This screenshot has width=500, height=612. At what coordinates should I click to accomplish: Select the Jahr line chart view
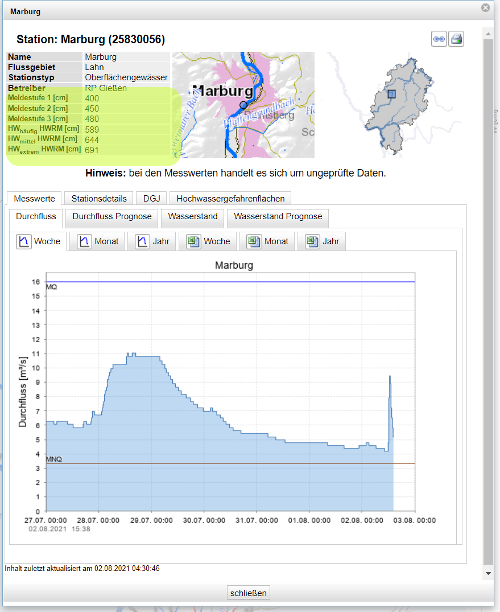tap(152, 241)
